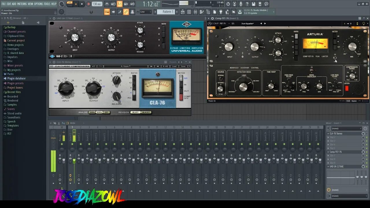
Task: Toggle typing keyboard to piano icon
Action: (x=107, y=12)
